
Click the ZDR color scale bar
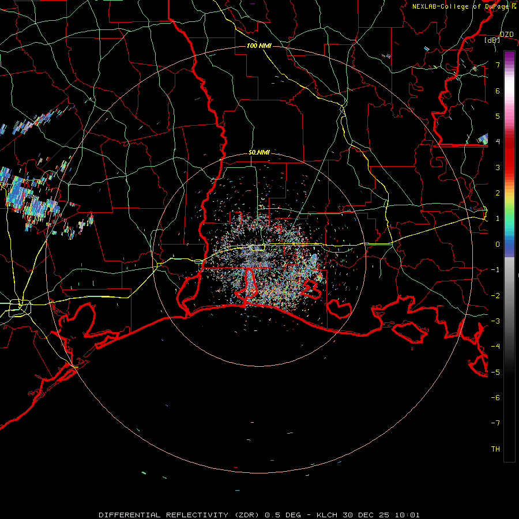[509, 256]
